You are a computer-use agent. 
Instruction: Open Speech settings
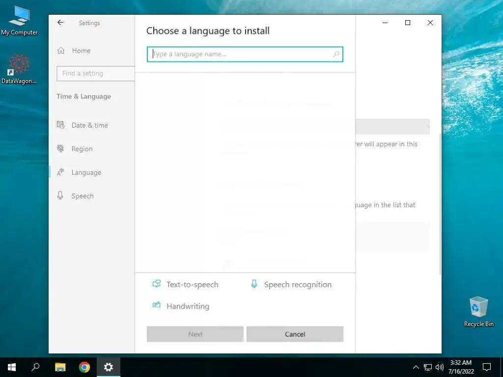[83, 196]
